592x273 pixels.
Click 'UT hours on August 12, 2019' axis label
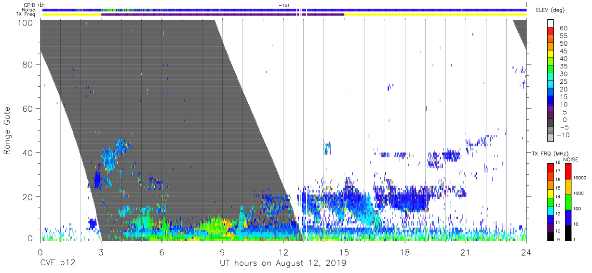click(283, 263)
